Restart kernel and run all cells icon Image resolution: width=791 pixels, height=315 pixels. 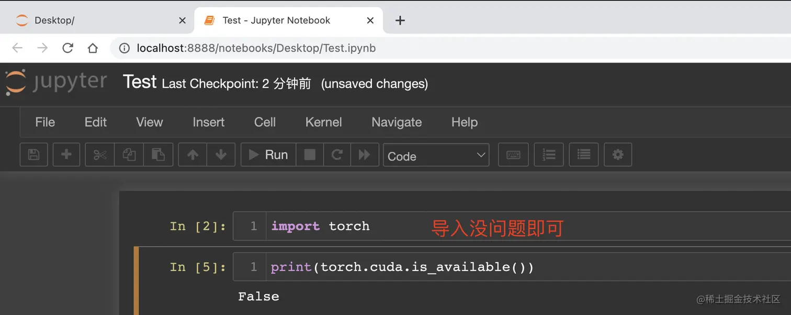tap(365, 155)
